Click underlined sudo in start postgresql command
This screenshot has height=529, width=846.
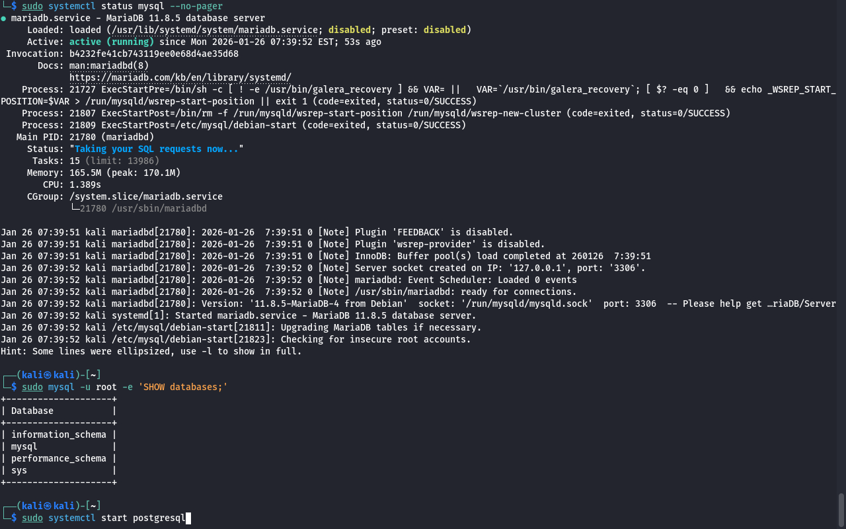tap(32, 518)
